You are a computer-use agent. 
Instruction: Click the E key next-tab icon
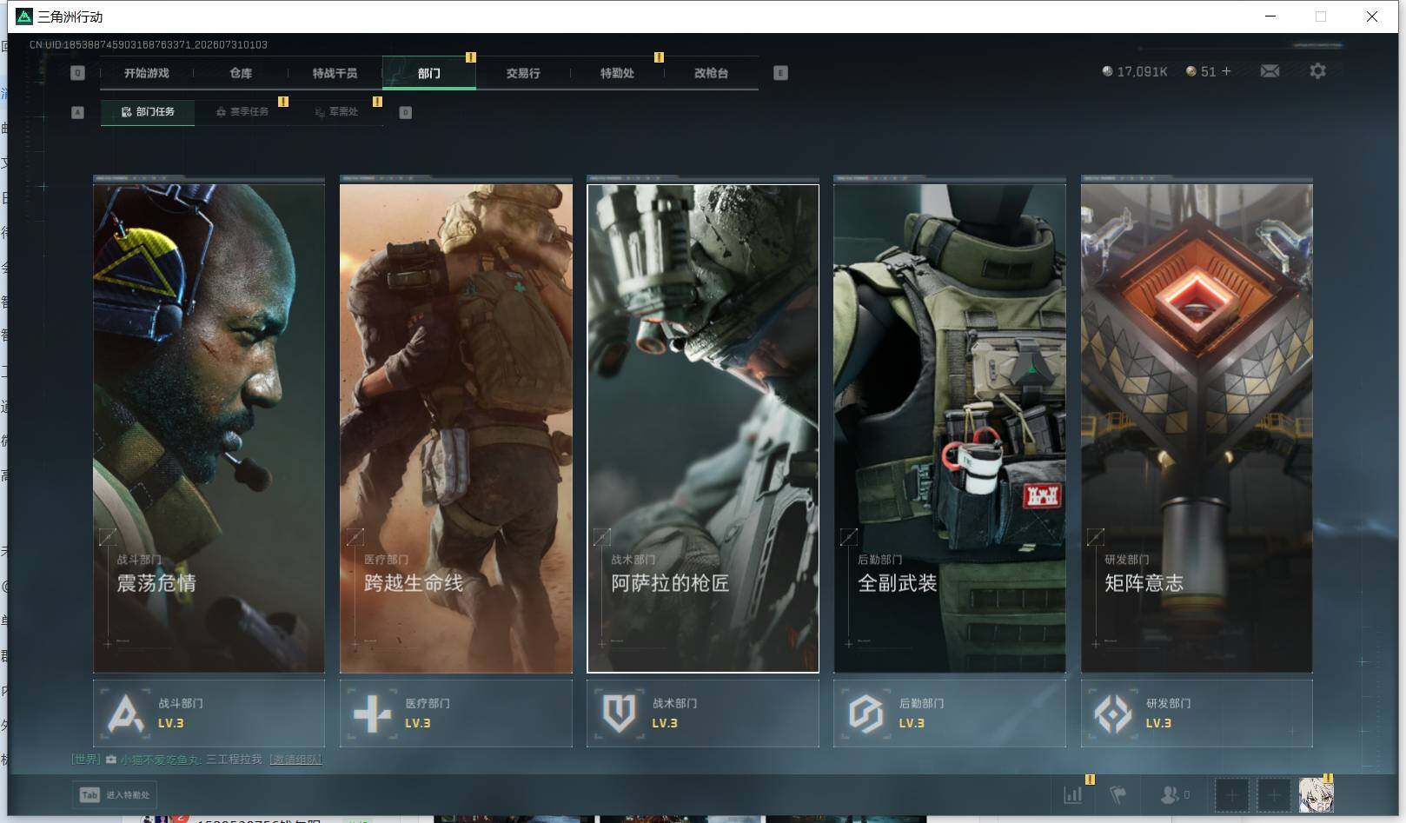point(780,73)
